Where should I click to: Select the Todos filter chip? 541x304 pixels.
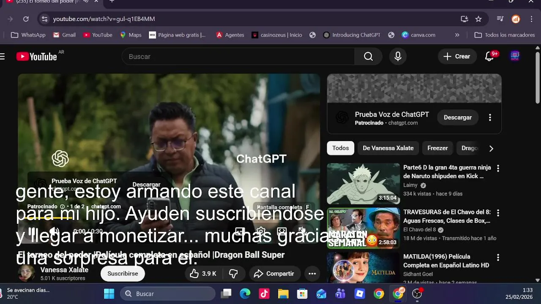341,148
